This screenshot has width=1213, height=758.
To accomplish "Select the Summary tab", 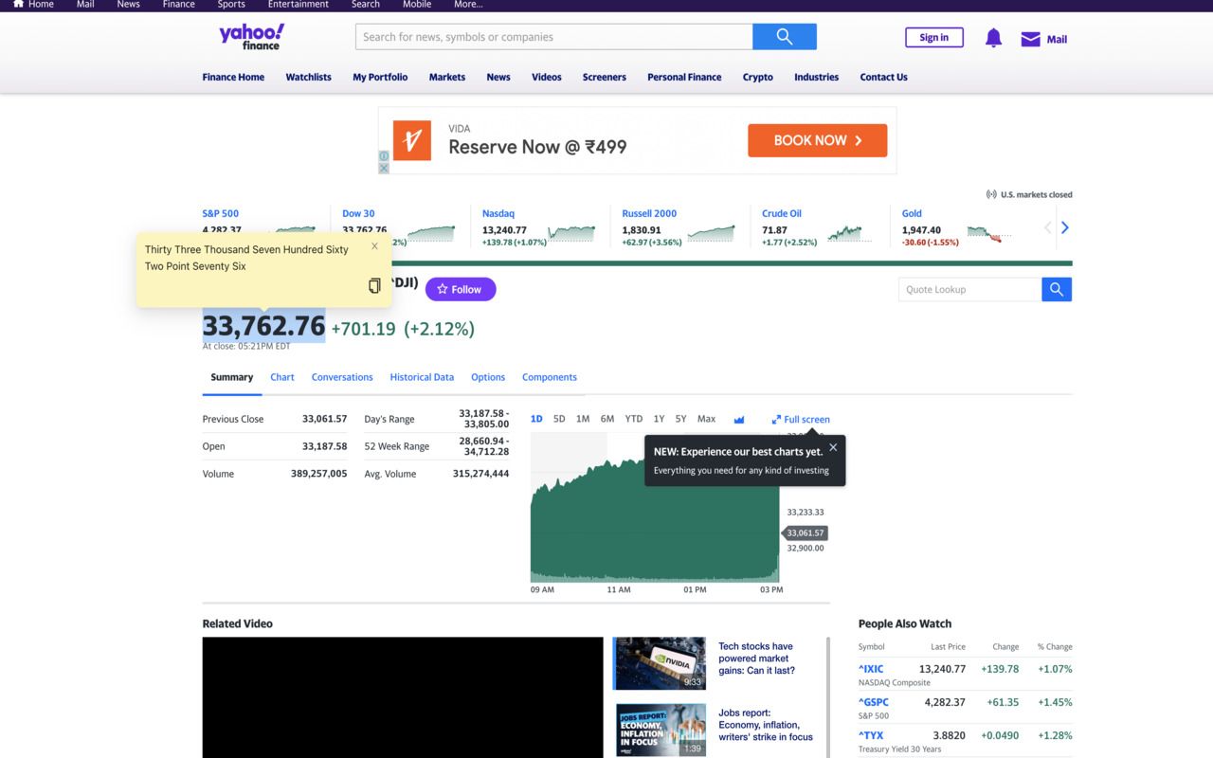I will (232, 377).
